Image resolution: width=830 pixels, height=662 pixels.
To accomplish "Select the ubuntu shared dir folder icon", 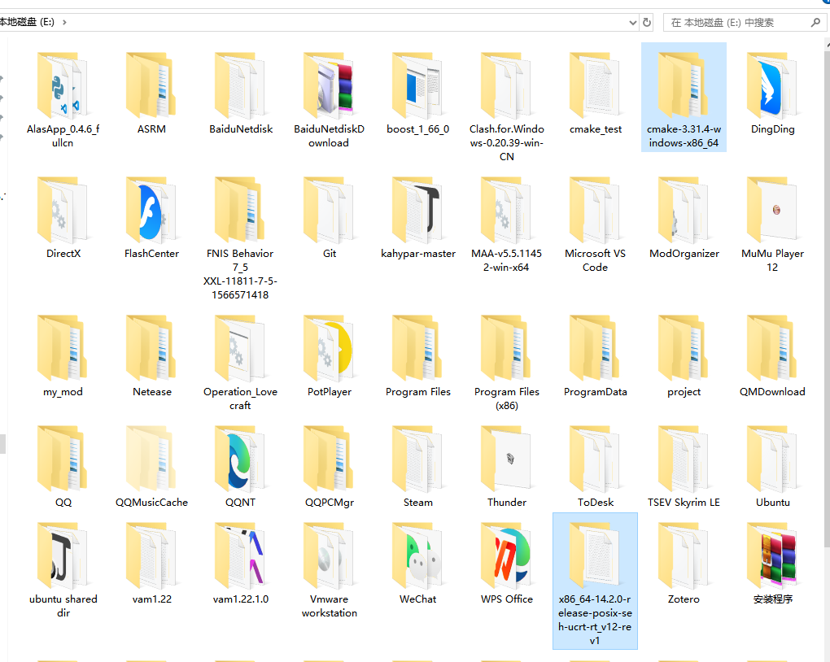I will [x=63, y=555].
